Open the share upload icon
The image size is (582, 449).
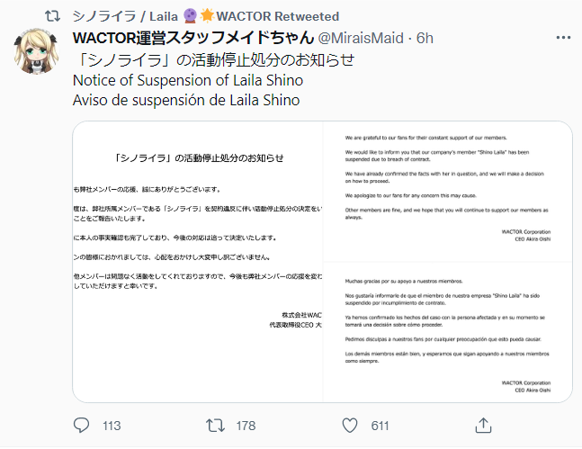click(x=483, y=426)
